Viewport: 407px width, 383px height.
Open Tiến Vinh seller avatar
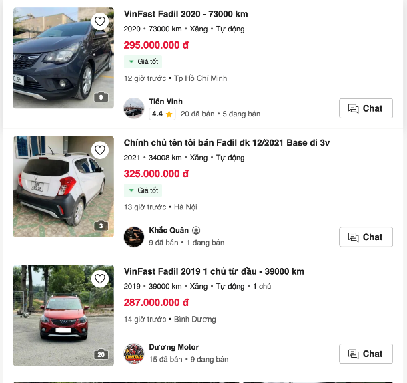pyautogui.click(x=134, y=108)
